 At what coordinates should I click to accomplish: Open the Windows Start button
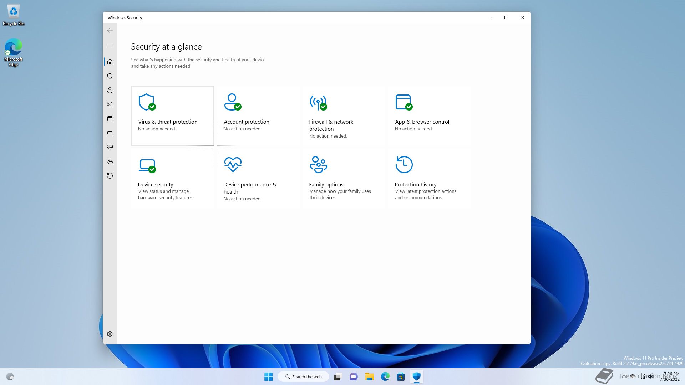[x=268, y=376]
